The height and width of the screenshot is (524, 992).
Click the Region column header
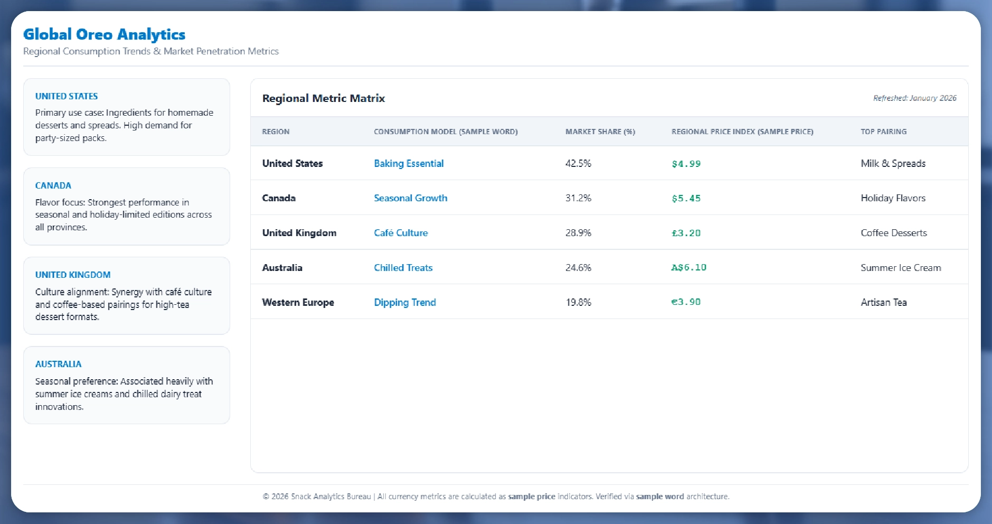(276, 132)
